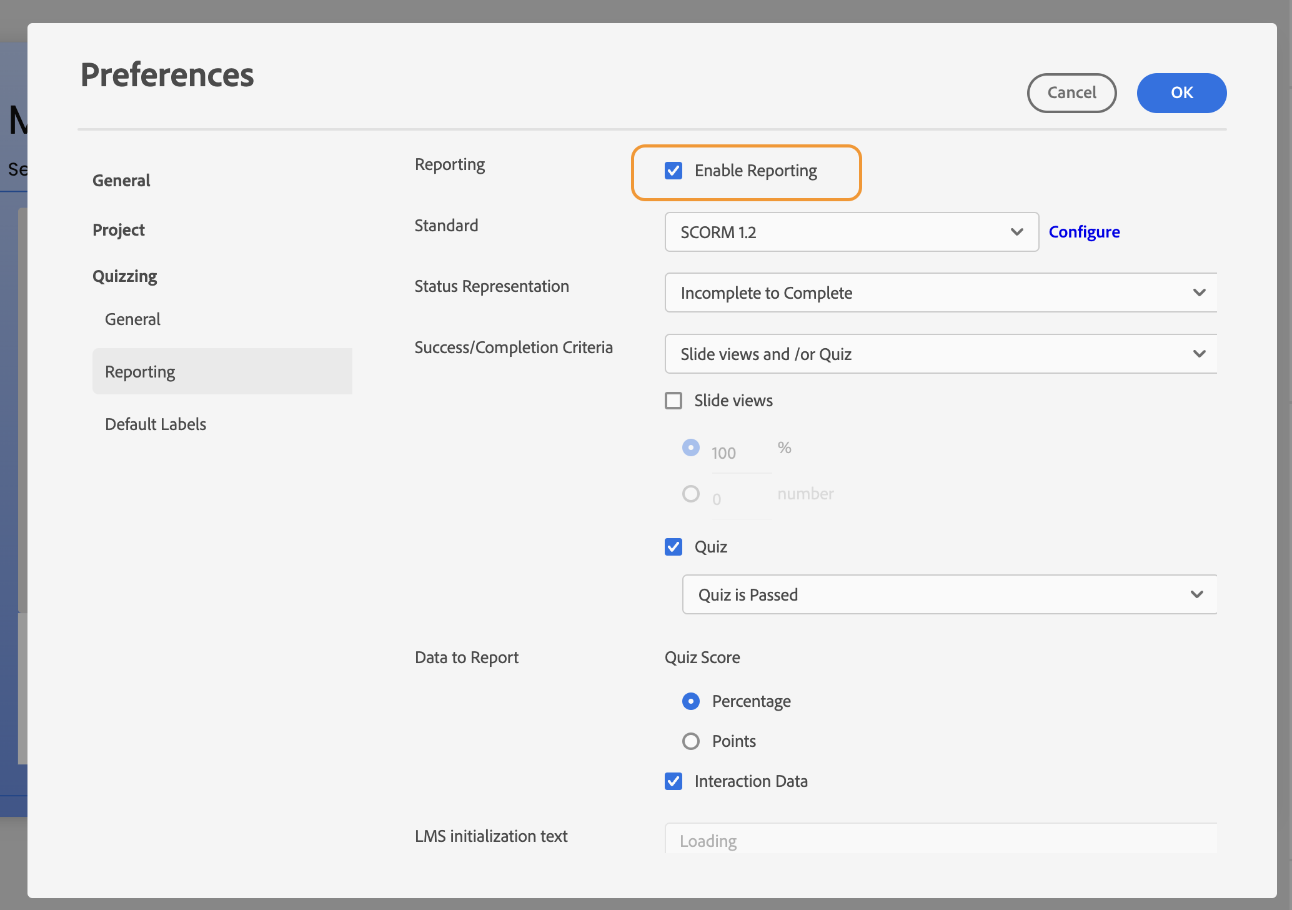Expand the Status Representation dropdown
The image size is (1292, 910).
tap(940, 292)
